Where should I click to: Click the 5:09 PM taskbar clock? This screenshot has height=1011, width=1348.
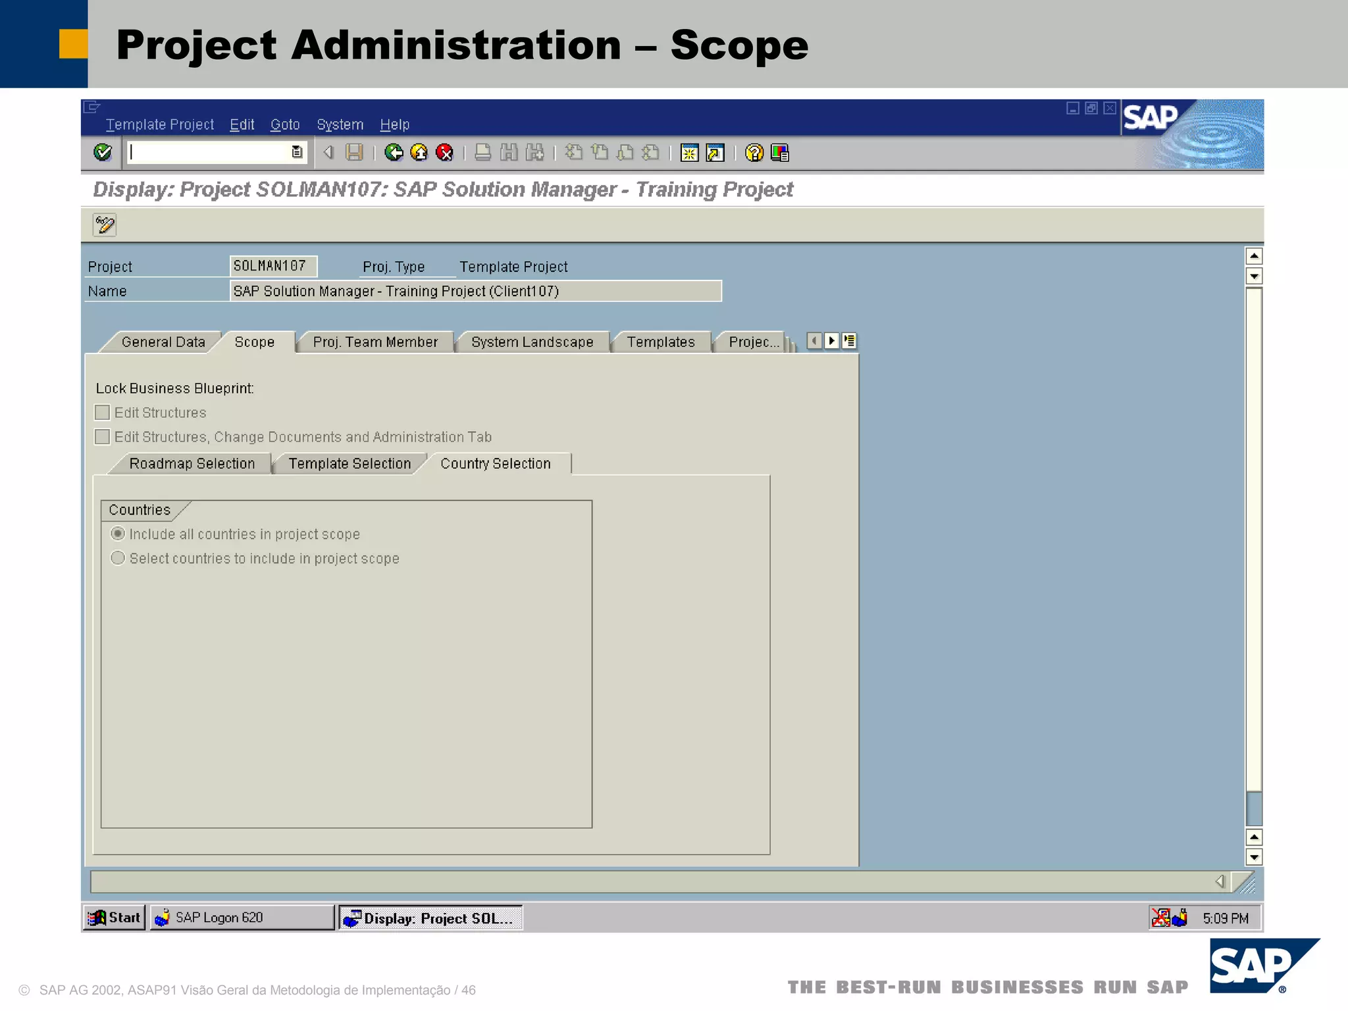click(1226, 918)
